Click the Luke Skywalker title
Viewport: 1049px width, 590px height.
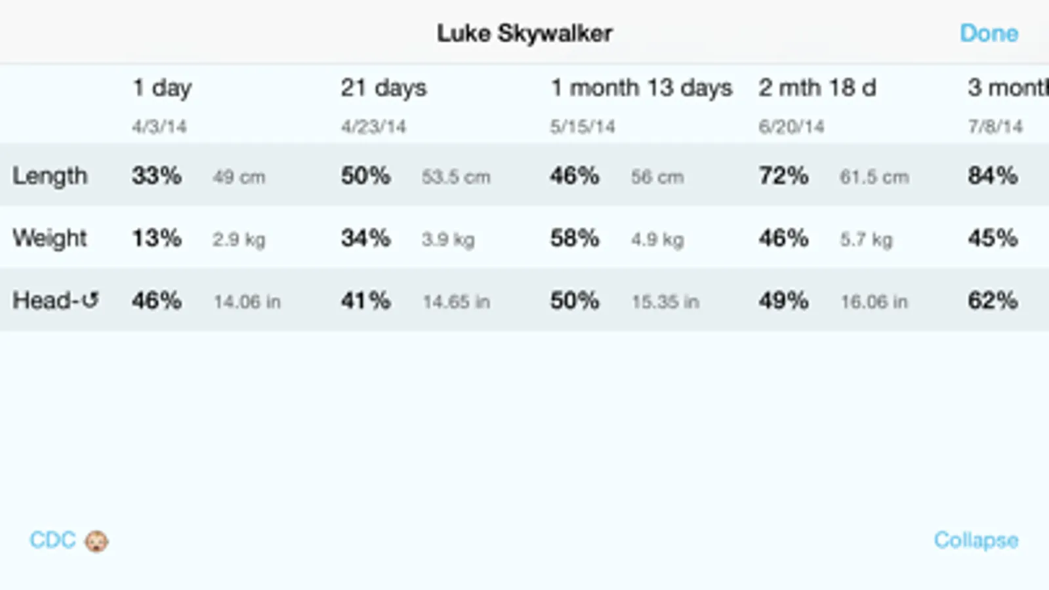[x=525, y=33]
